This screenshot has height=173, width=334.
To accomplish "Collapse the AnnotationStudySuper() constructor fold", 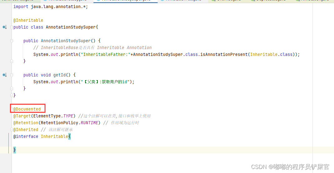I will tap(12, 41).
